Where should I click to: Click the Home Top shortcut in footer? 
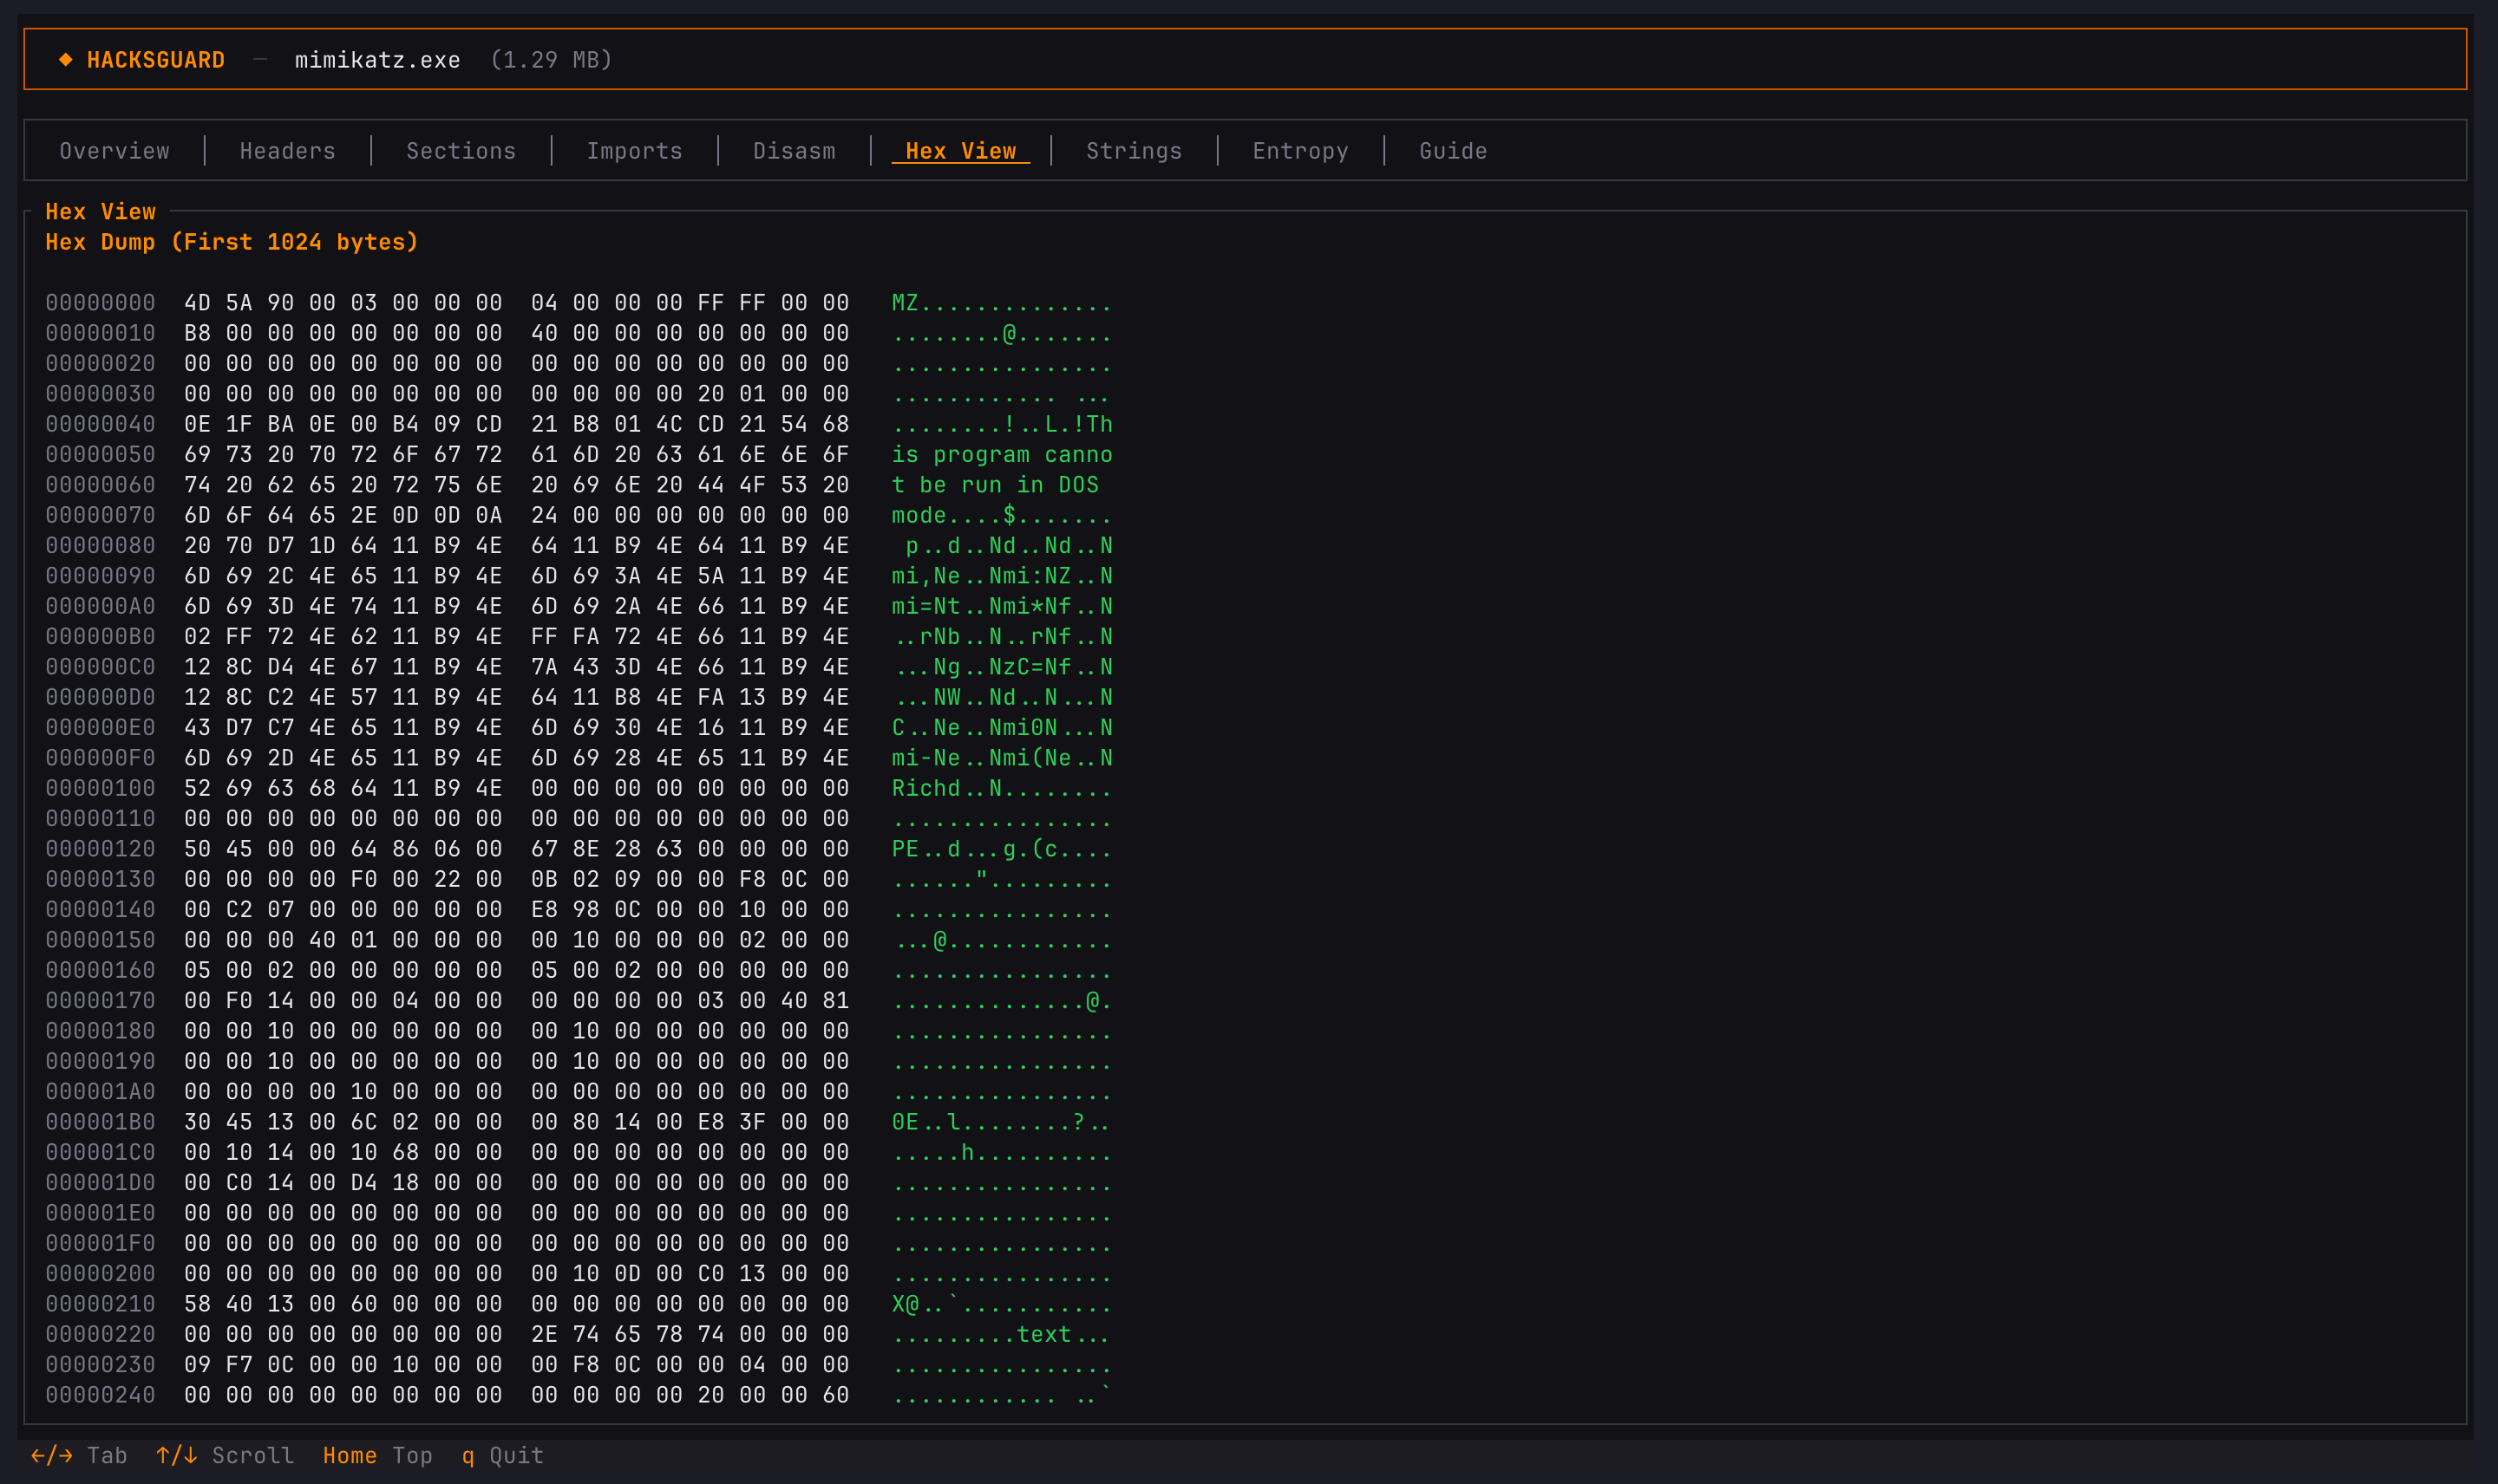point(378,1456)
